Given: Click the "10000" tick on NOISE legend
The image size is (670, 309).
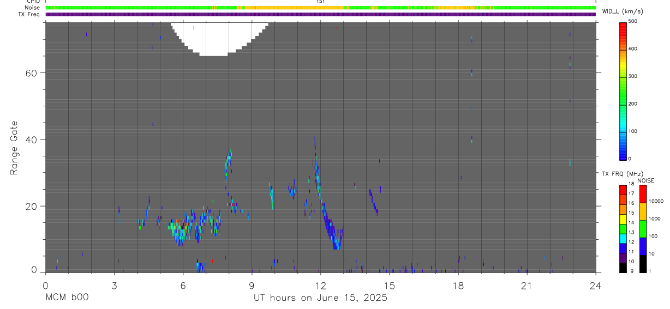Looking at the screenshot, I should click(x=655, y=201).
